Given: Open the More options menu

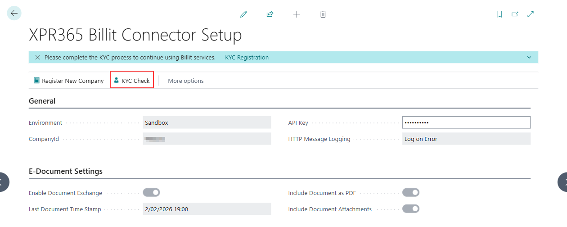Looking at the screenshot, I should pyautogui.click(x=185, y=81).
